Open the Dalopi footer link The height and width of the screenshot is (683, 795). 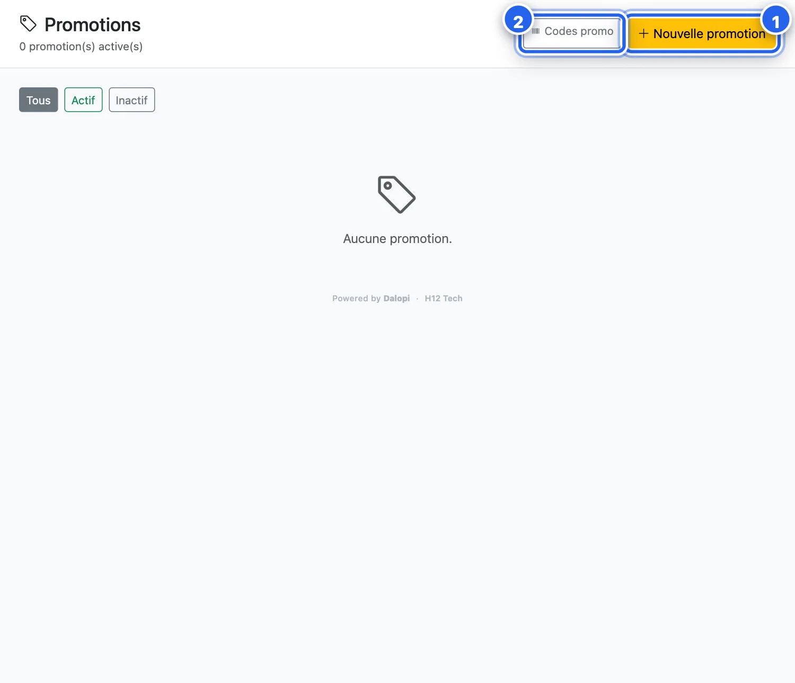396,299
